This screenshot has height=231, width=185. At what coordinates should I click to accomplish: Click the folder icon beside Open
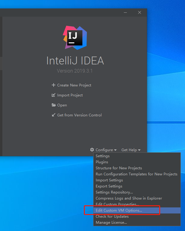[54, 105]
